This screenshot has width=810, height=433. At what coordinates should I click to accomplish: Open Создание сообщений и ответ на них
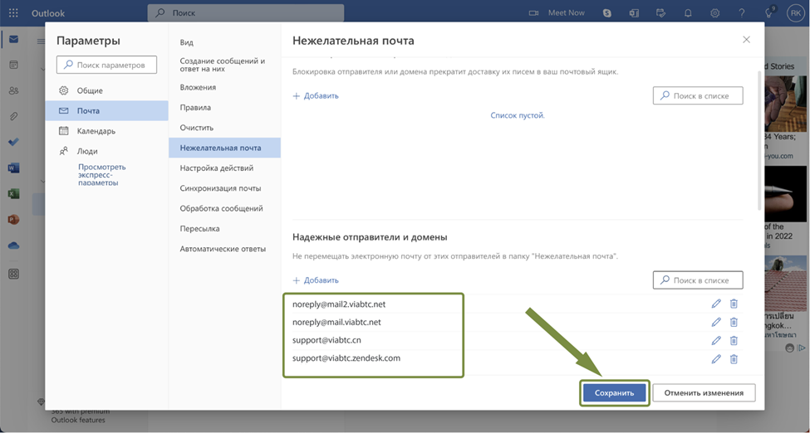[x=224, y=65]
